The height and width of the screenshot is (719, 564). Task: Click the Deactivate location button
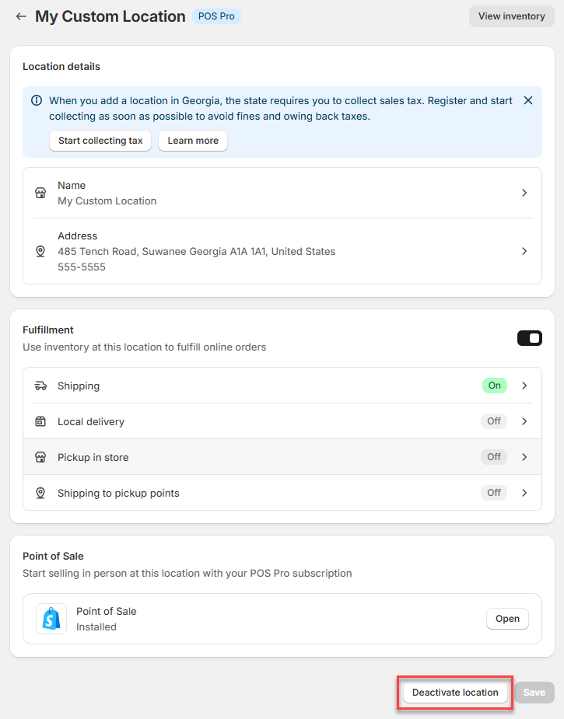click(455, 693)
